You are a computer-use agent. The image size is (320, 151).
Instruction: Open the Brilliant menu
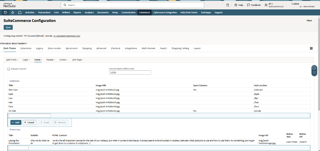click(x=66, y=12)
